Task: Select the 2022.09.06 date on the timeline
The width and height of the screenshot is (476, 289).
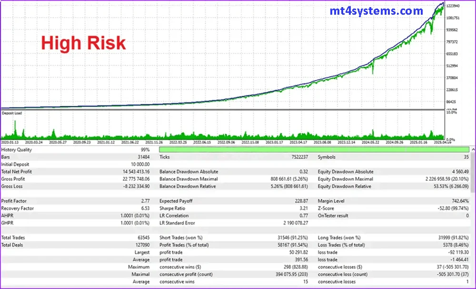Action: click(228, 142)
